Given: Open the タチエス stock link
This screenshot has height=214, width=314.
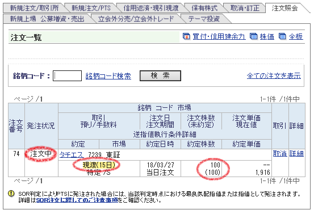Looking at the screenshot, I should [72, 154].
